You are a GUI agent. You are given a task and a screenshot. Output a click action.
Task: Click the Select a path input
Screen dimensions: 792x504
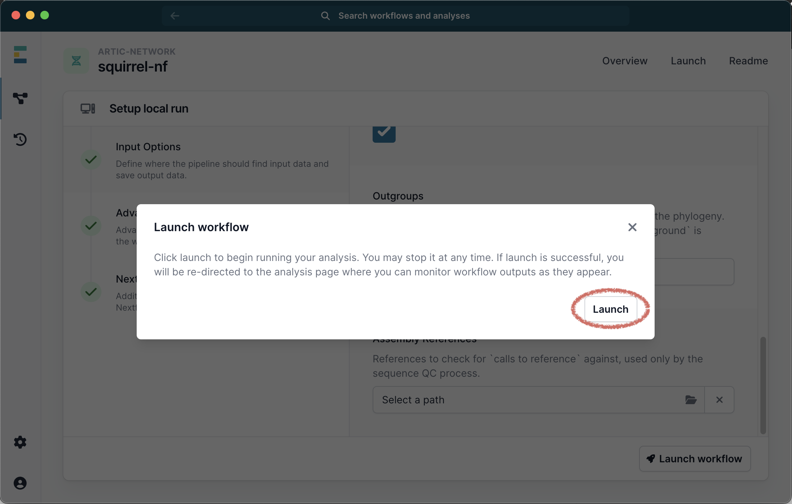[x=529, y=400]
